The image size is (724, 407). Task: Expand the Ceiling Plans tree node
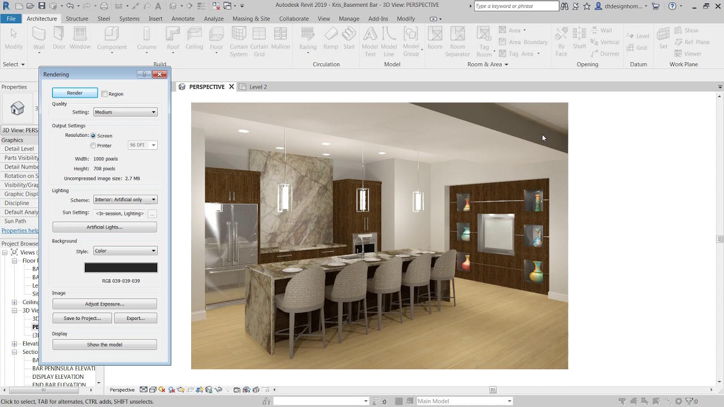pos(15,302)
